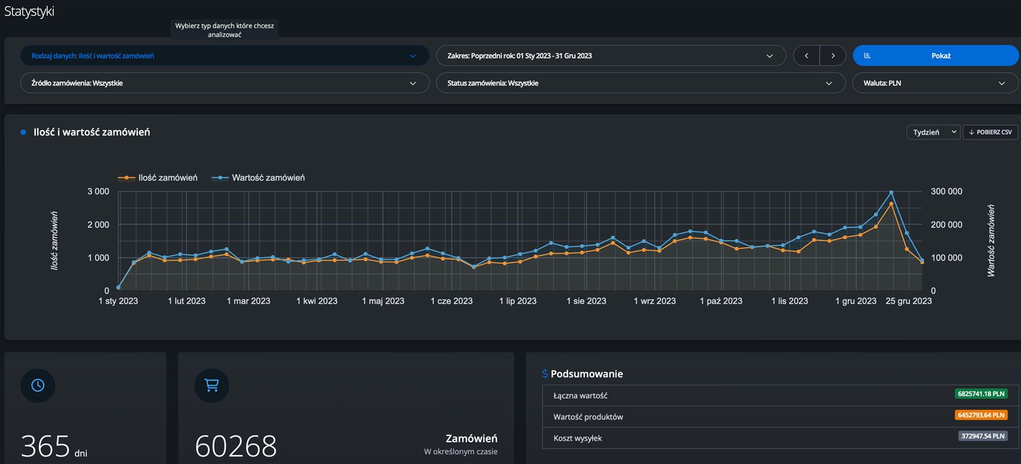Expand the Źródło zamówienia dropdown

tap(224, 83)
